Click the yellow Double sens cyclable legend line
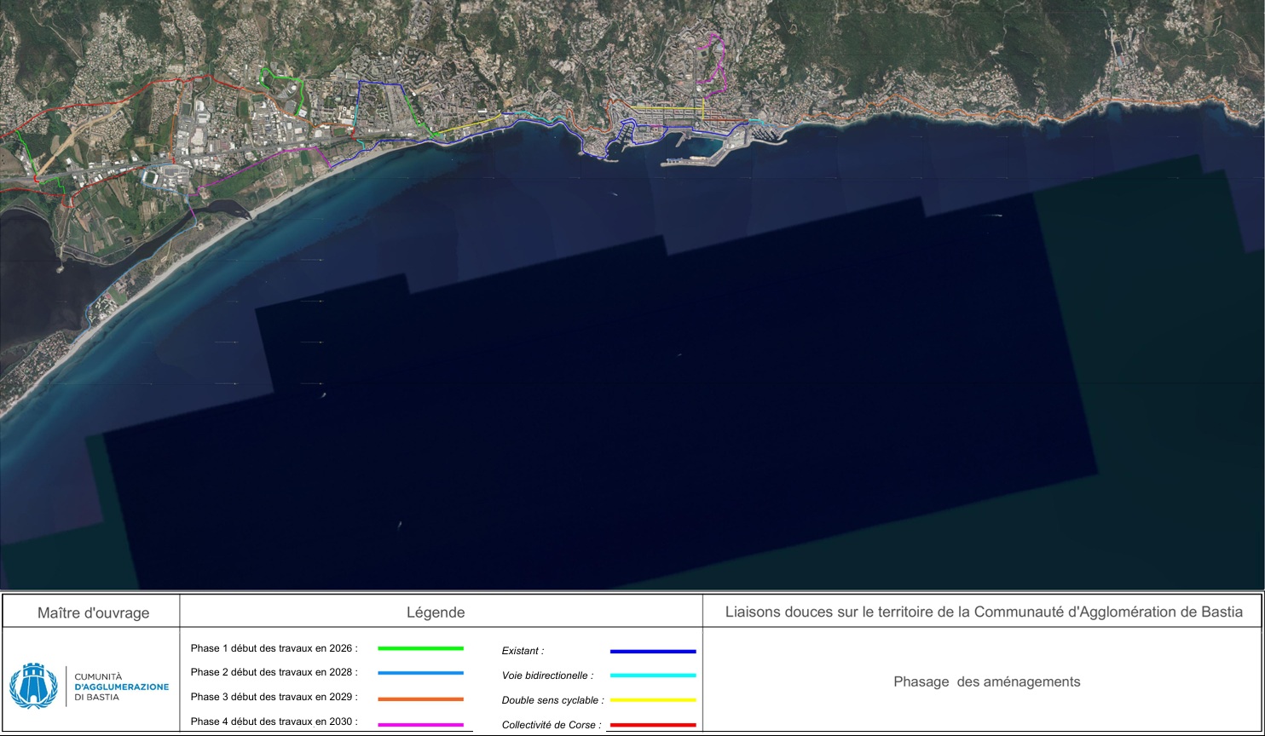Screen dimensions: 1265x736 pos(653,700)
